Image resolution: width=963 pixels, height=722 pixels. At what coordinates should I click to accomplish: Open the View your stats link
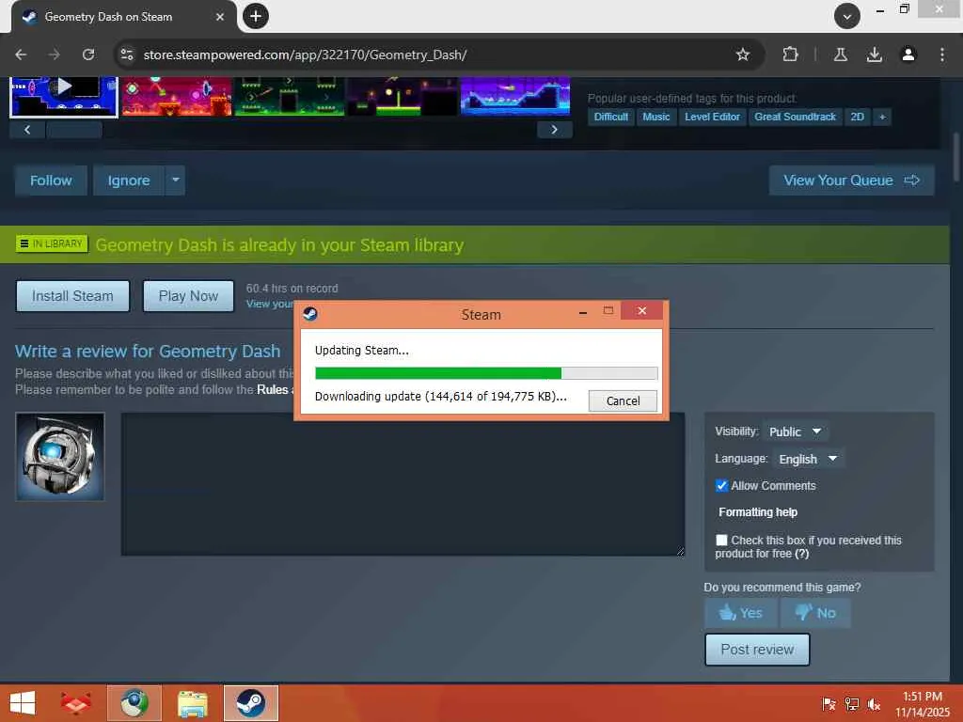(270, 304)
